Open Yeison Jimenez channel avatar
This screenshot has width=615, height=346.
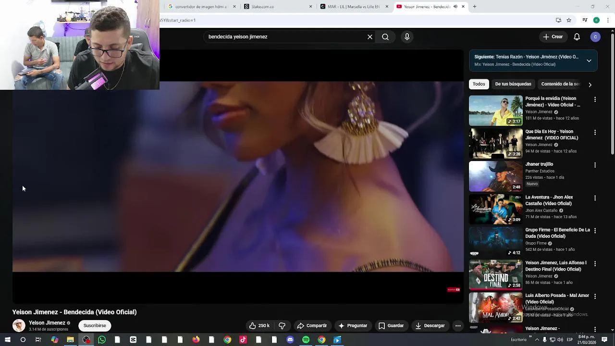(x=19, y=326)
